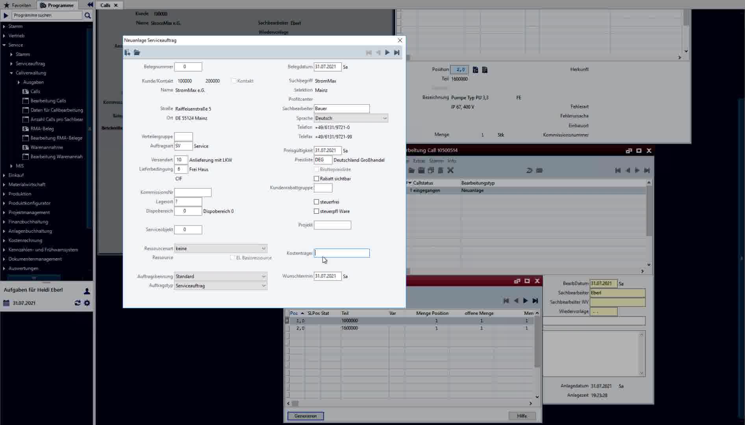Click the calendar icon next to 31.07.2021
Screen dimensions: 745x425
pyautogui.click(x=6, y=303)
